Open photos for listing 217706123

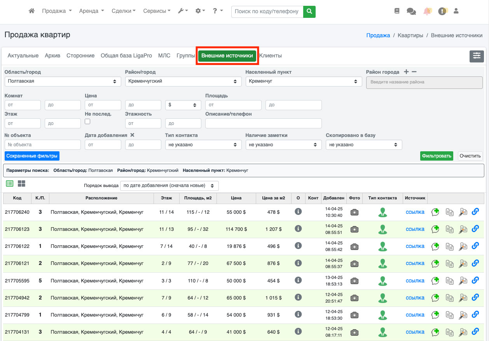point(354,229)
